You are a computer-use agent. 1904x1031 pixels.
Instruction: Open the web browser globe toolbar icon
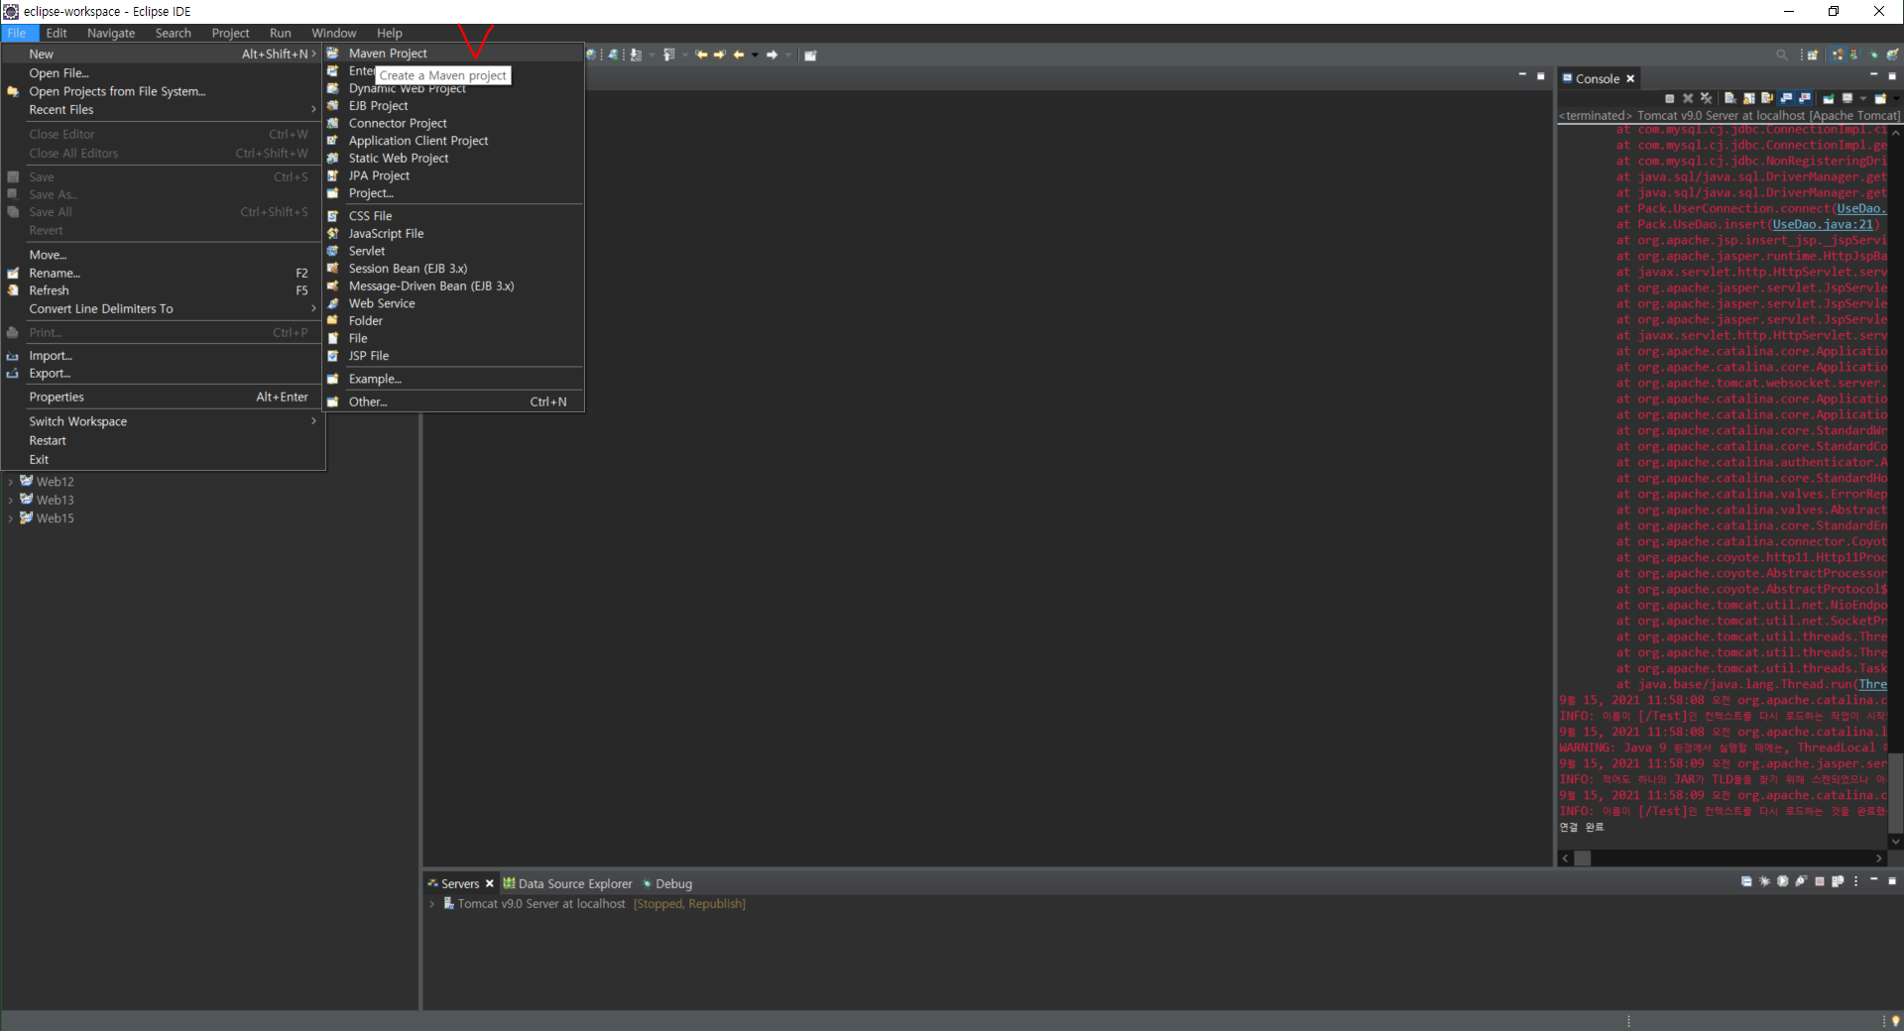click(591, 55)
